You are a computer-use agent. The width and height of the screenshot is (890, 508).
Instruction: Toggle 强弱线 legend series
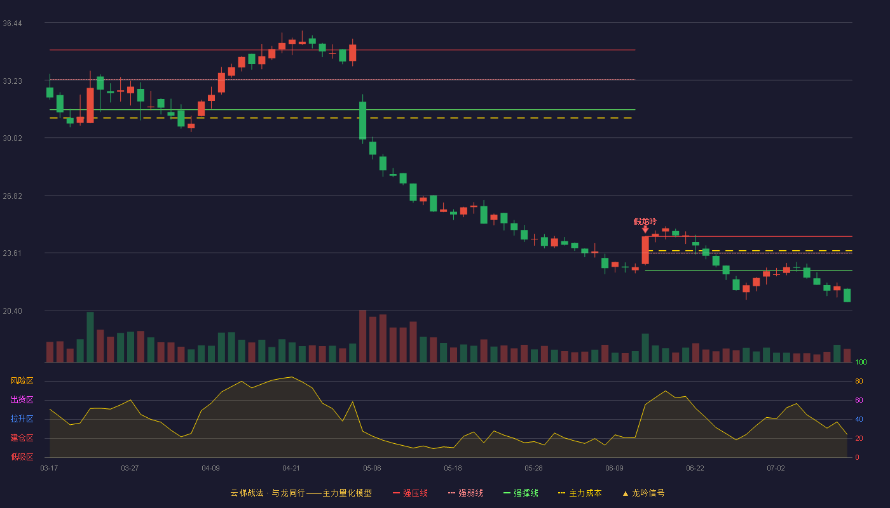[465, 493]
